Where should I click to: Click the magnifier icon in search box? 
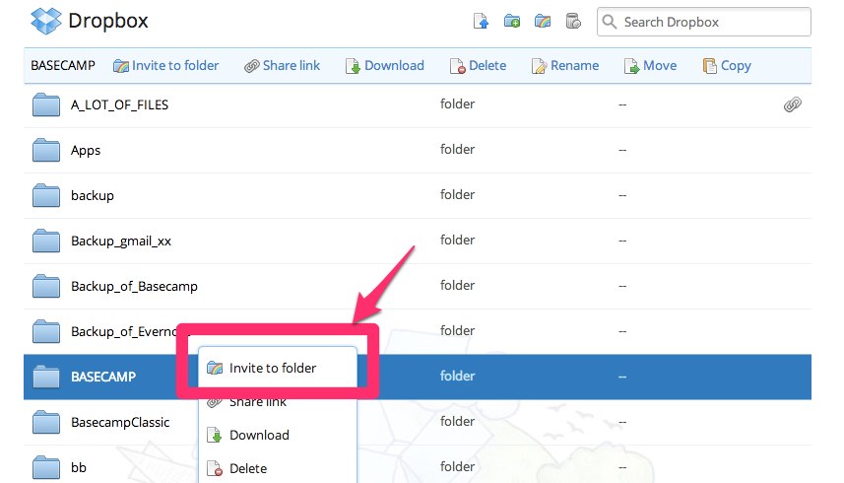tap(610, 22)
